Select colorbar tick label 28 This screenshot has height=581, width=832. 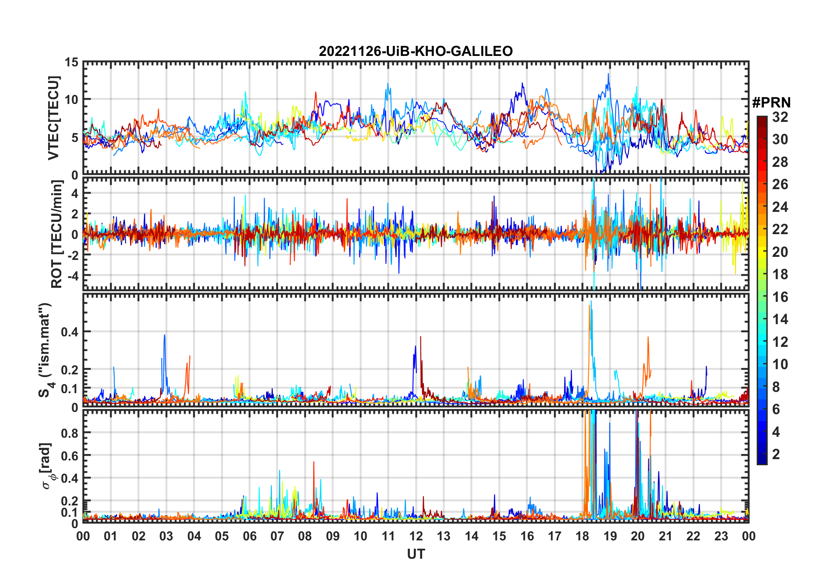[780, 162]
